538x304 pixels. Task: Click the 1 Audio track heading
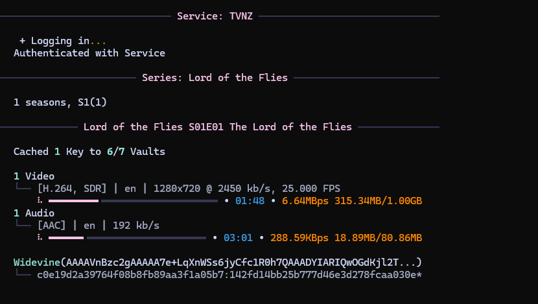coord(34,213)
